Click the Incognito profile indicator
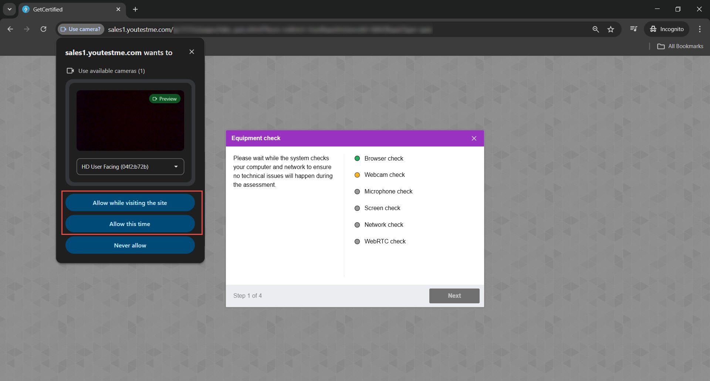Screen dimensions: 710x381 tap(667, 29)
